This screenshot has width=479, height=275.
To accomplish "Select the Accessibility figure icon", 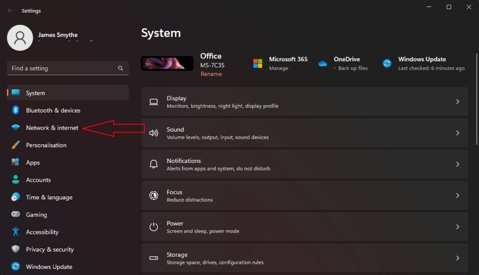I will tap(15, 232).
